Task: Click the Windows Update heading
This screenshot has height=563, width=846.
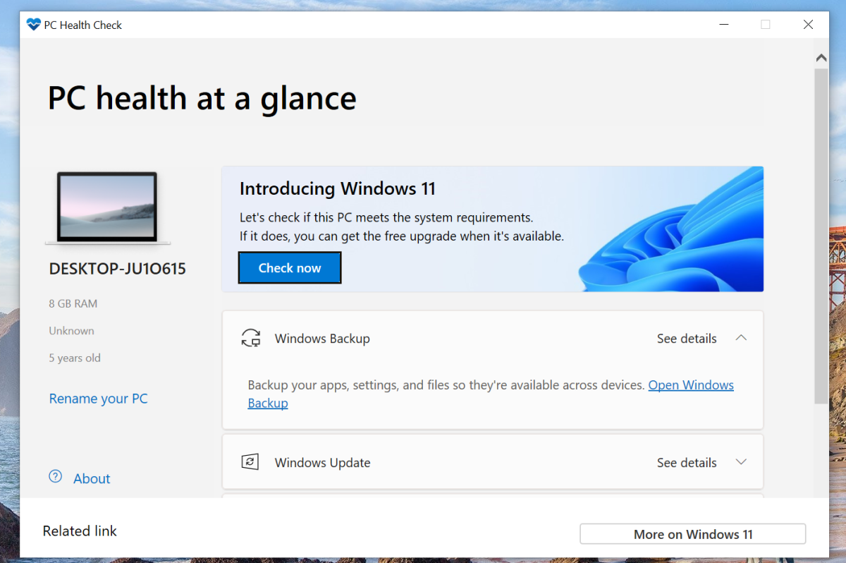Action: coord(322,463)
